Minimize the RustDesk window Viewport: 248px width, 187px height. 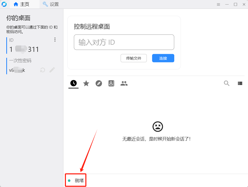227,5
